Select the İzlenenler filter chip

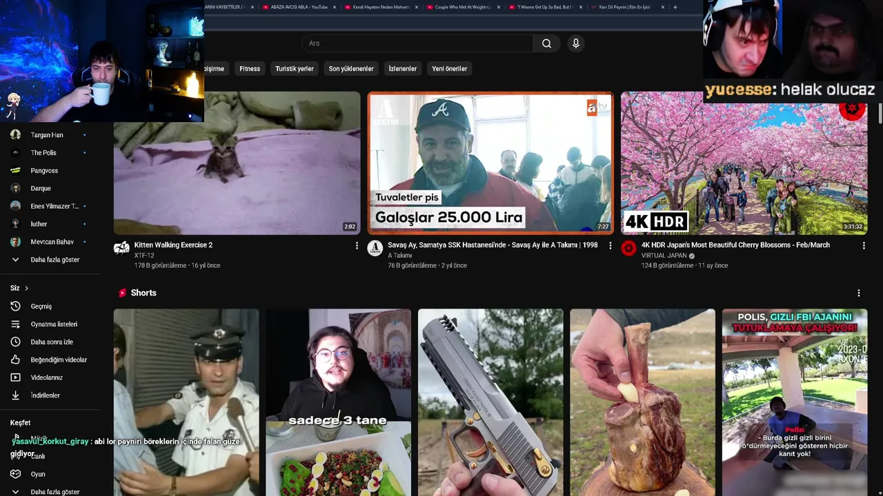pos(403,69)
